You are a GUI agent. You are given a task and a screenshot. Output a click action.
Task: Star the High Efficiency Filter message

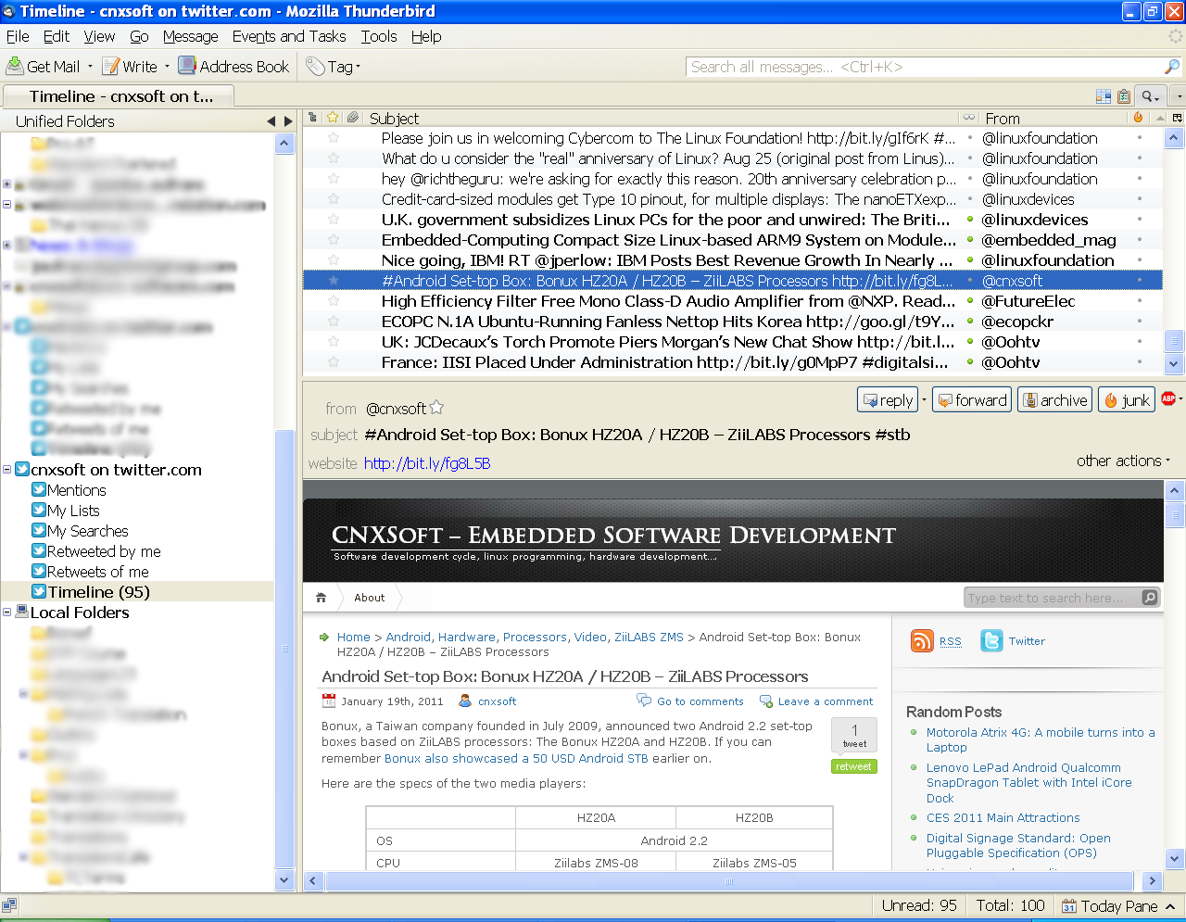point(334,300)
